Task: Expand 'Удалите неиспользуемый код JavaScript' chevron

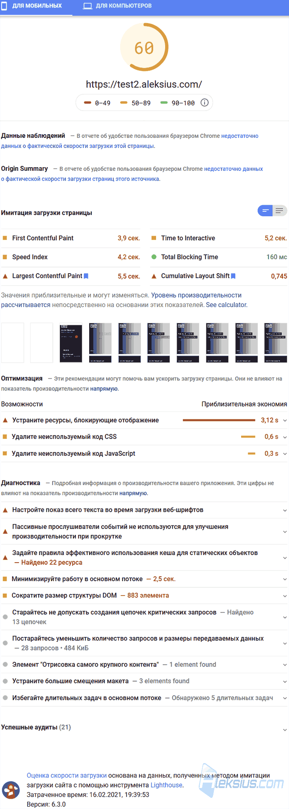Action: (284, 454)
